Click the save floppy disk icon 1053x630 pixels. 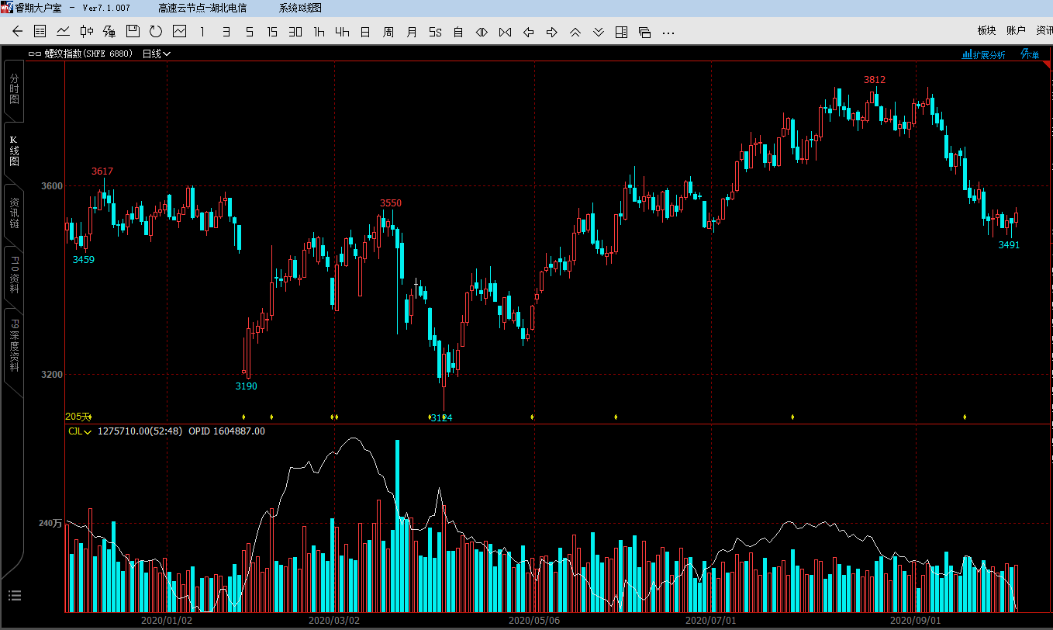point(133,32)
